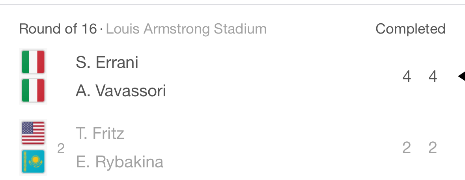The width and height of the screenshot is (465, 180).
Task: Open T. Fritz player profile
Action: [100, 133]
